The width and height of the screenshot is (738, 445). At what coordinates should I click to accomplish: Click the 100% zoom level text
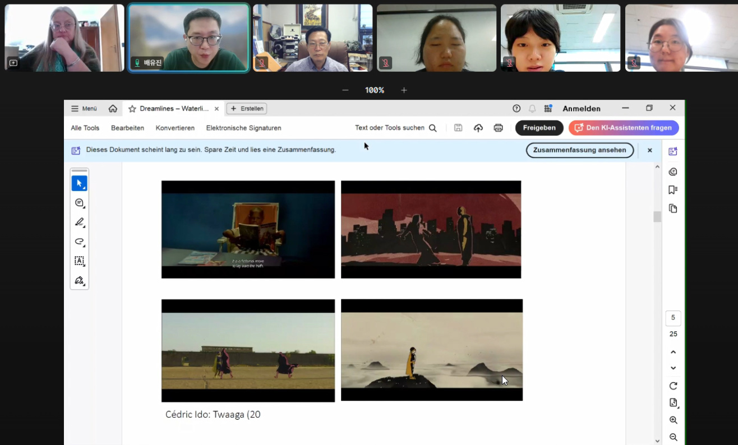(375, 90)
